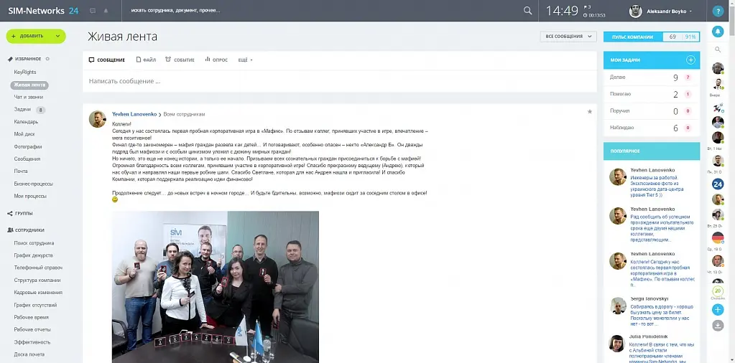The width and height of the screenshot is (735, 363).
Task: Click the chat messages icon near logo
Action: [x=93, y=11]
